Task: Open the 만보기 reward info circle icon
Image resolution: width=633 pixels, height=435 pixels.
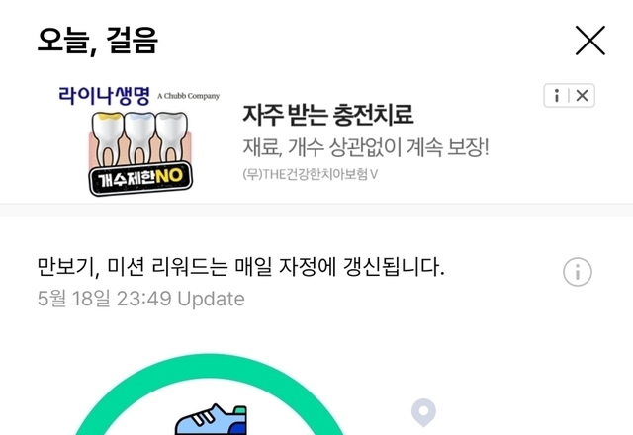Action: coord(578,272)
